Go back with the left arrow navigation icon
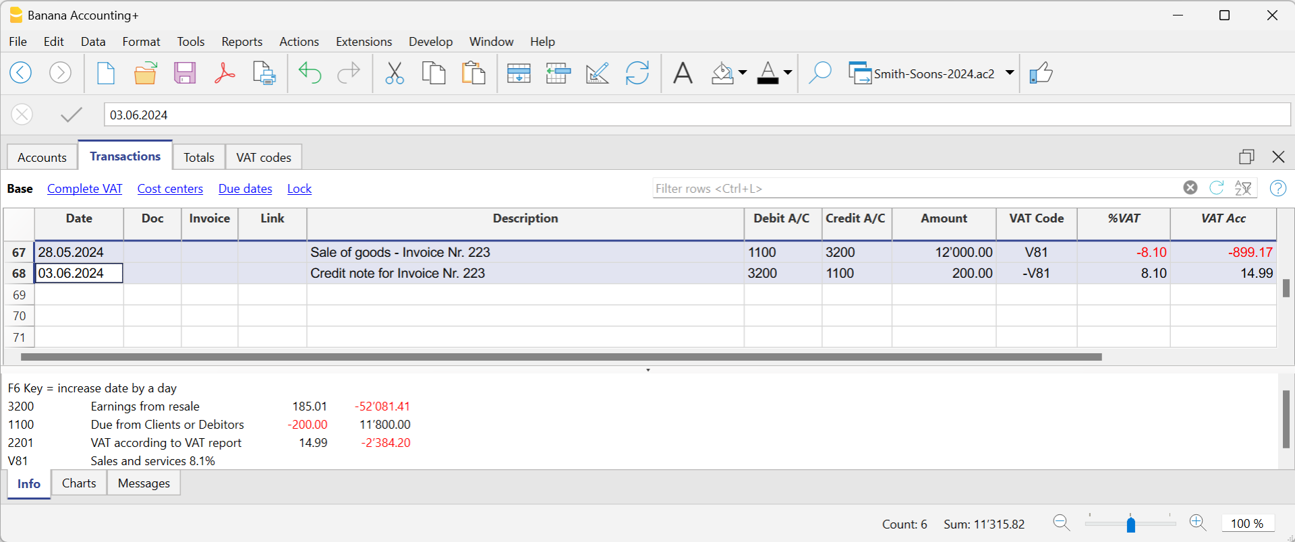 coord(21,72)
